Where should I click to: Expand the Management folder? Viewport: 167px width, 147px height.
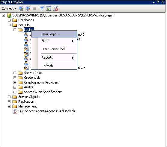[9, 106]
